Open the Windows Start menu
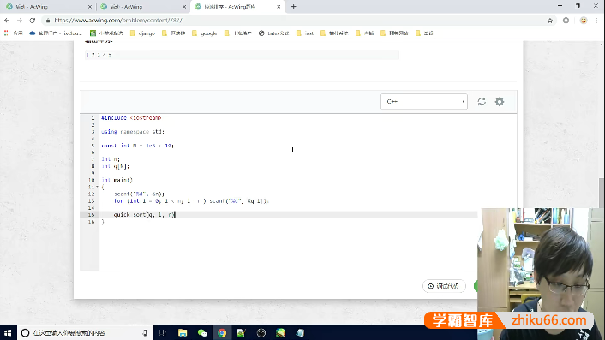The image size is (605, 340). tap(8, 332)
